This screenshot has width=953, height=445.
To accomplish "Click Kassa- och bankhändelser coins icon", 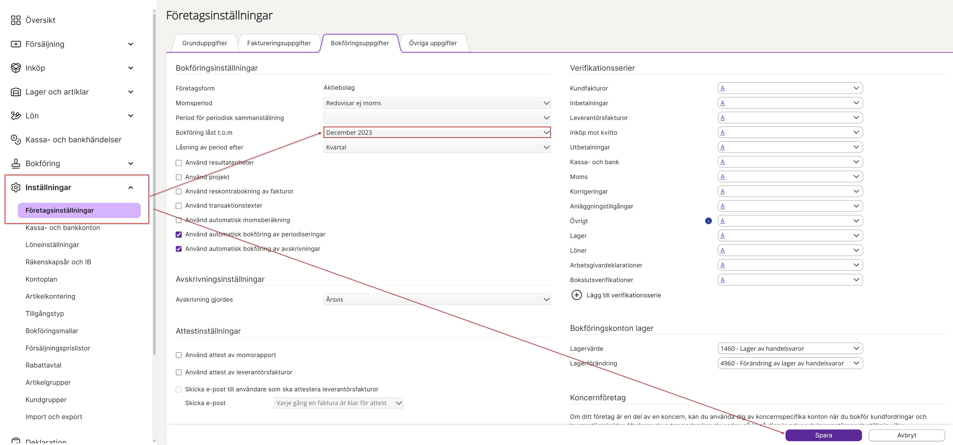I will coord(16,140).
